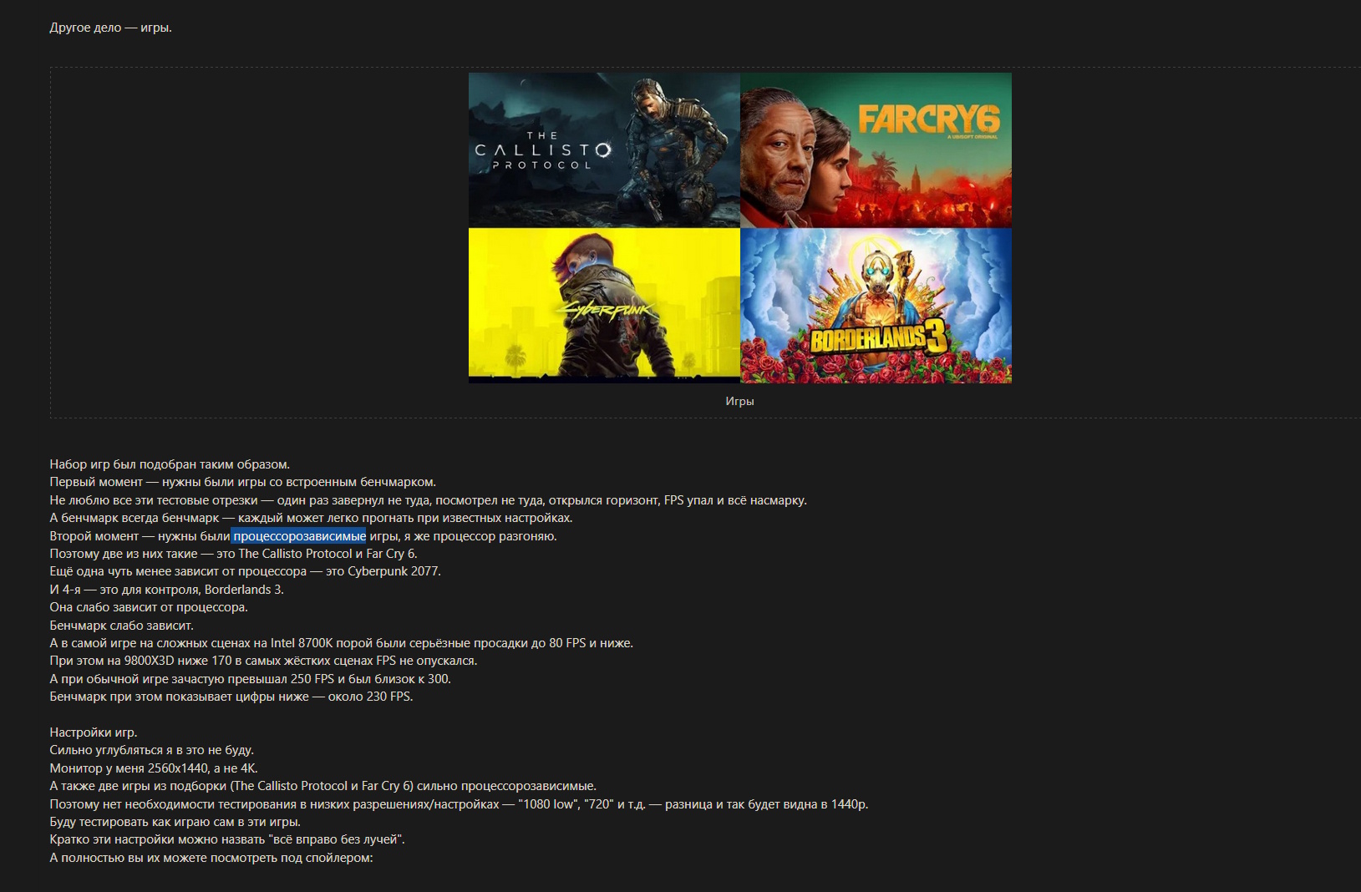
Task: Click the highlighted word "процессорозависимые"
Action: (299, 536)
